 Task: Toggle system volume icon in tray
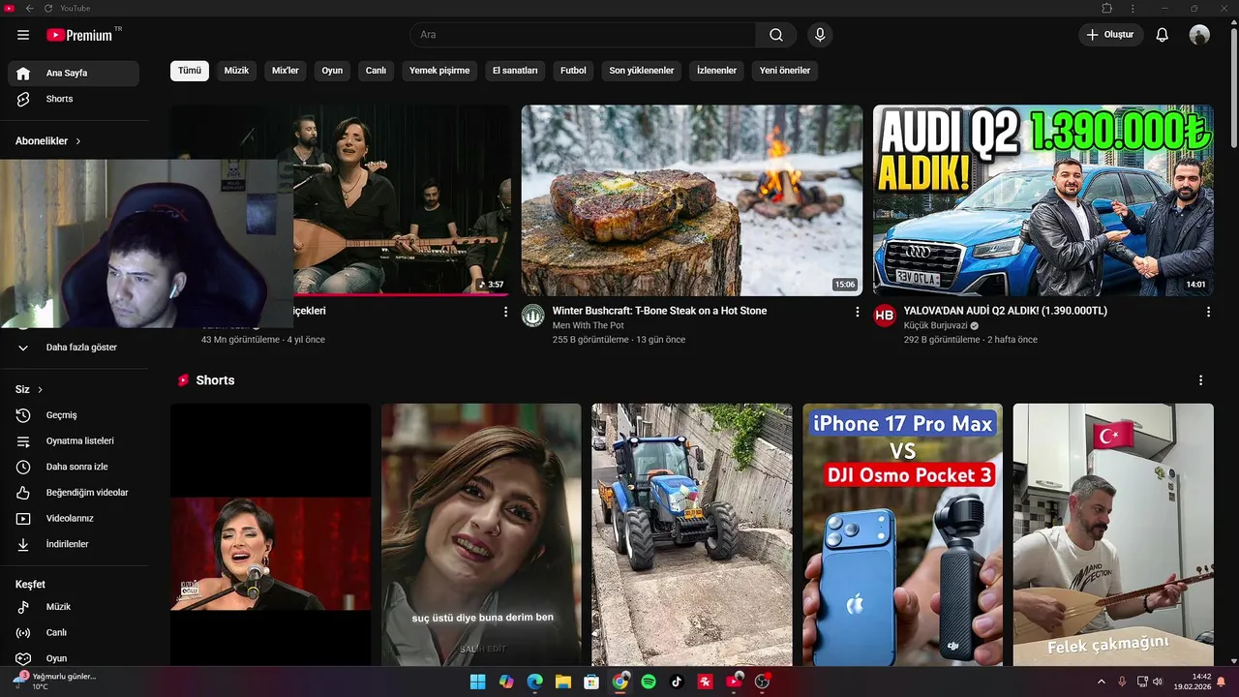pos(1158,682)
